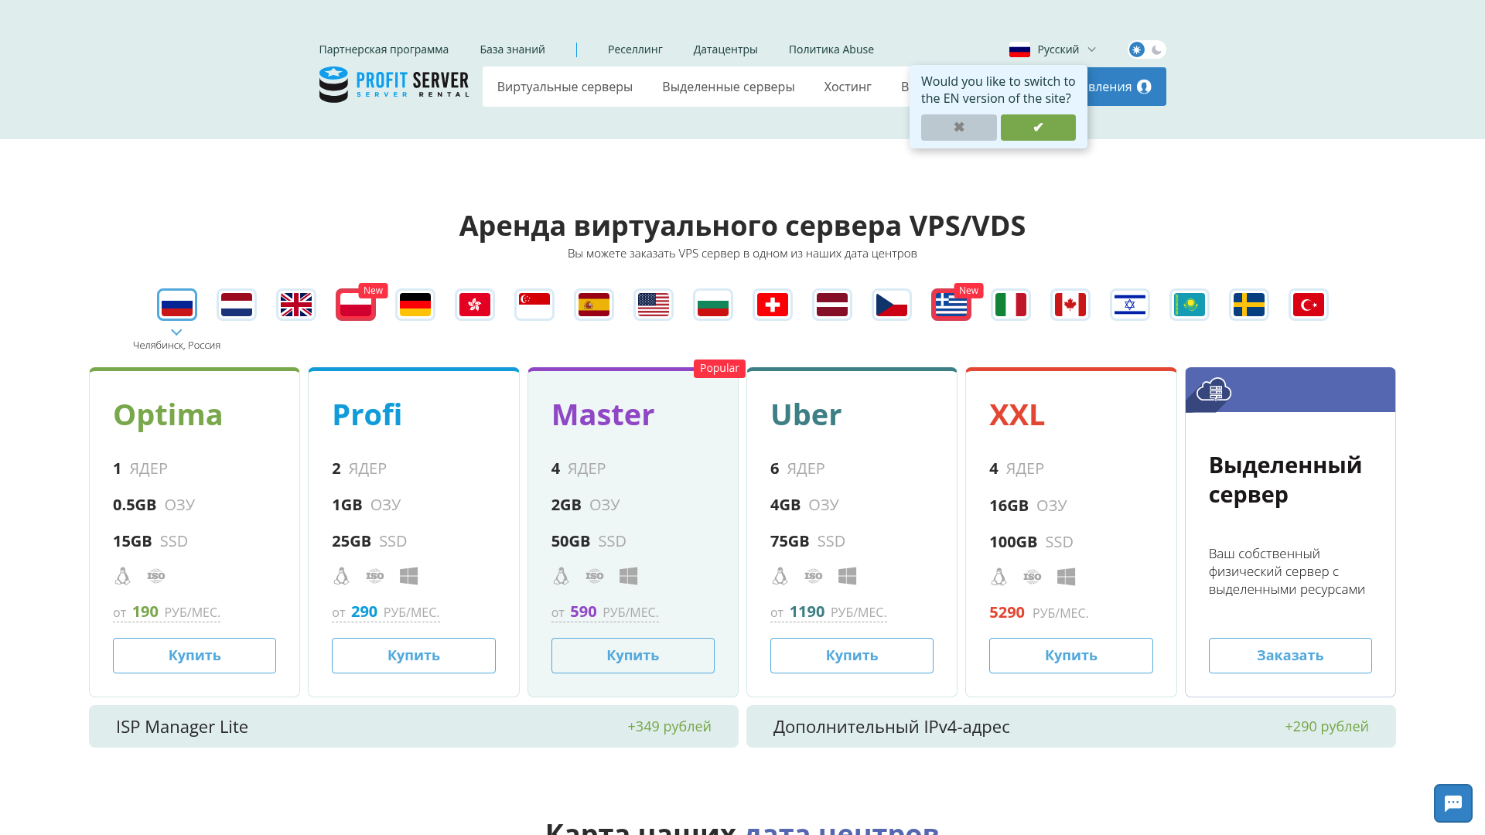Expand chevron under Russia flag

(x=176, y=332)
